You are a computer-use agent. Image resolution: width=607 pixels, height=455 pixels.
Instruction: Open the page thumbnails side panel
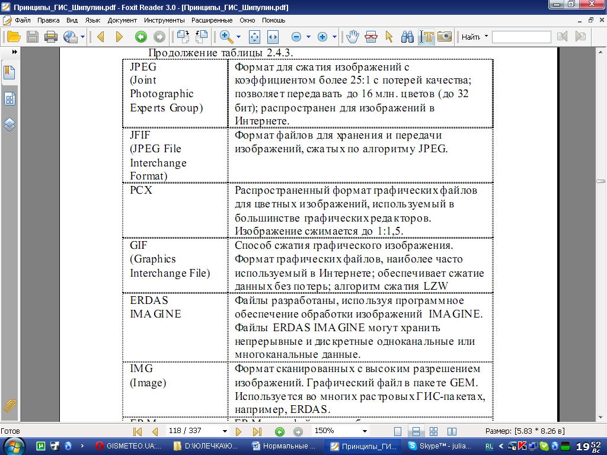point(9,99)
